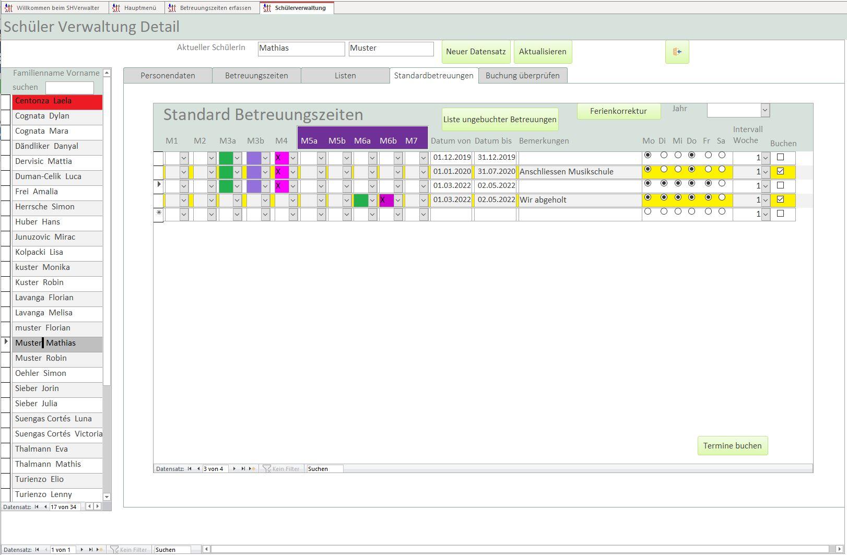Select Sieber Julia in the student list

click(x=37, y=404)
